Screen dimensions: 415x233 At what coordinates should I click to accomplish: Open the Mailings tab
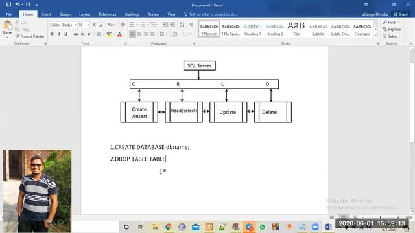(x=132, y=14)
